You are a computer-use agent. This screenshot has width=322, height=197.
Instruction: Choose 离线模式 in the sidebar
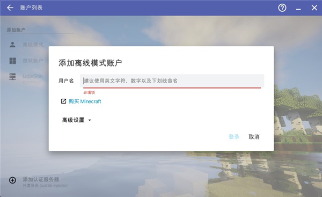pos(33,45)
